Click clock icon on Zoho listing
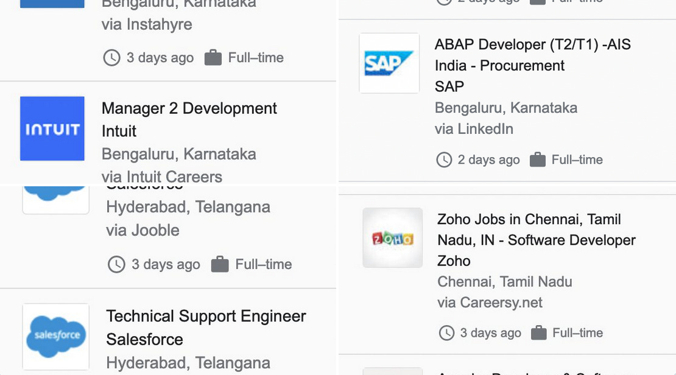676x375 pixels. (x=446, y=333)
